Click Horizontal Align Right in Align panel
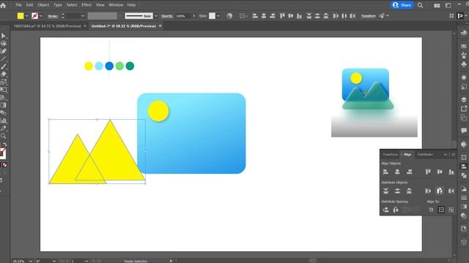This screenshot has width=469, height=263. [x=409, y=172]
